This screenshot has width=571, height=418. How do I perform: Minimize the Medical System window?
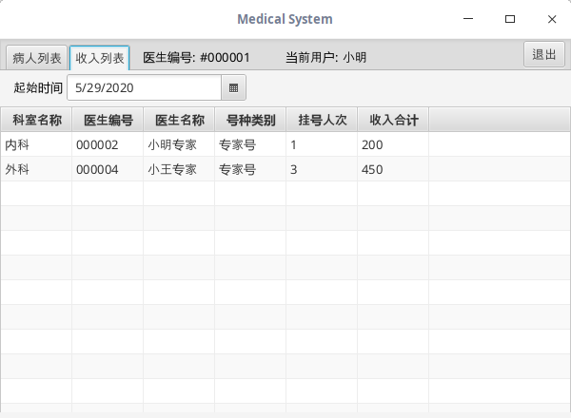coord(468,19)
